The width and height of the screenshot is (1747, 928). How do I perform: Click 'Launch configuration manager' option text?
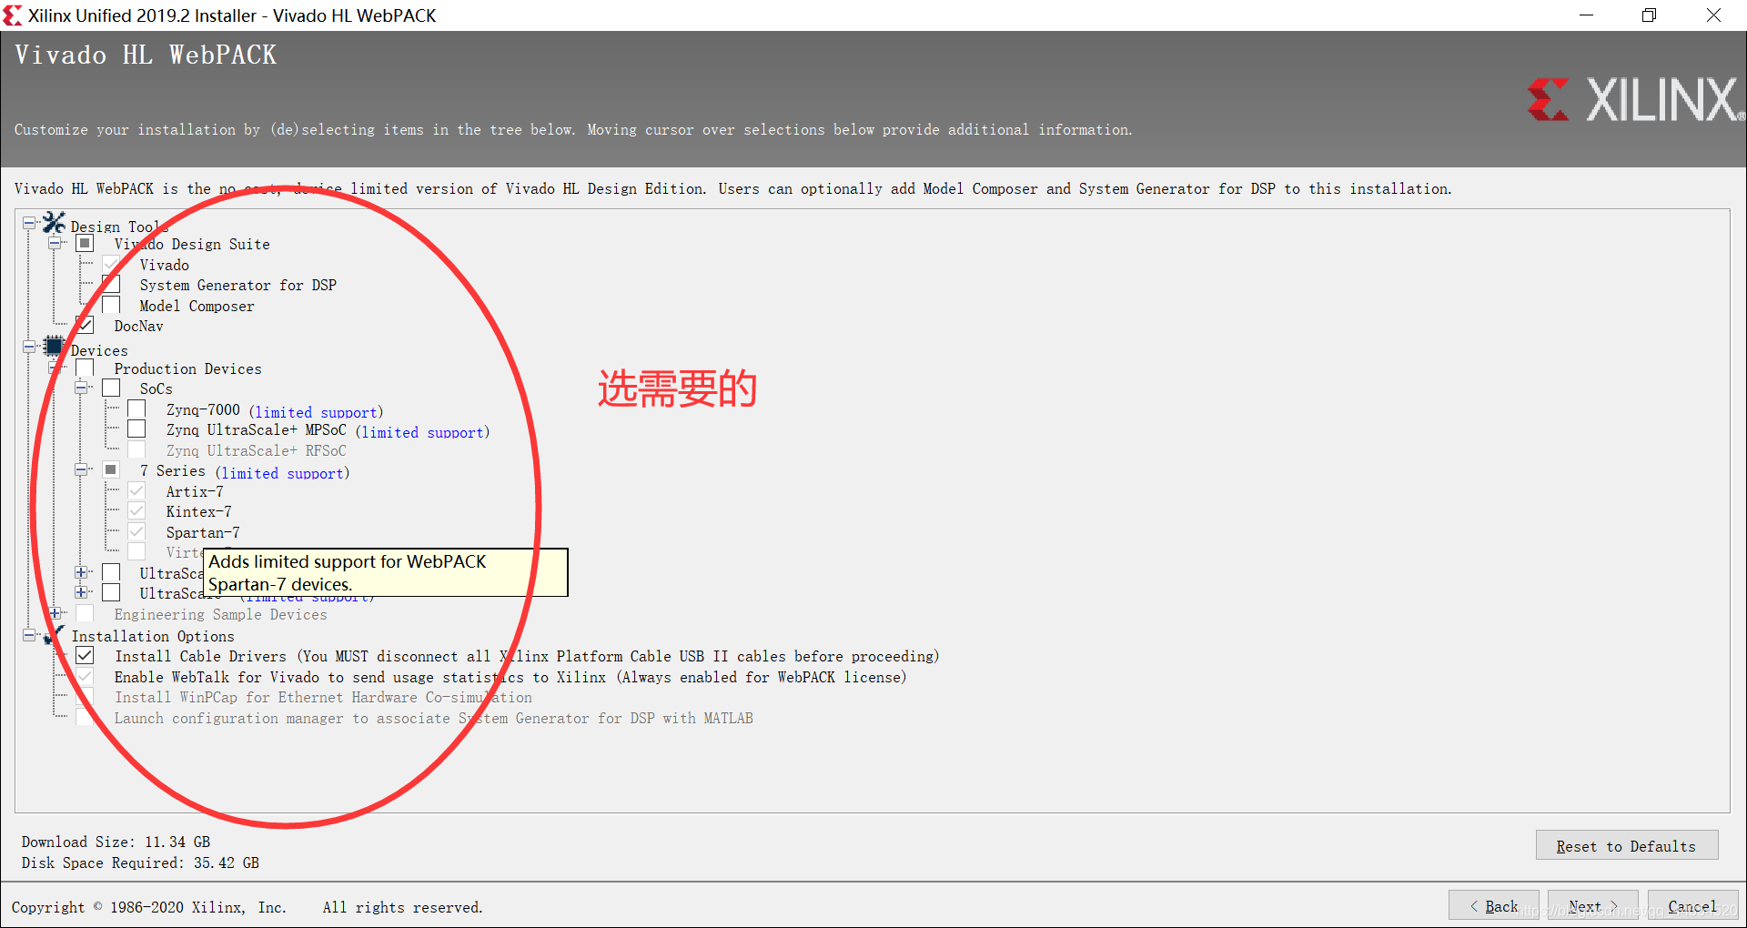[433, 718]
